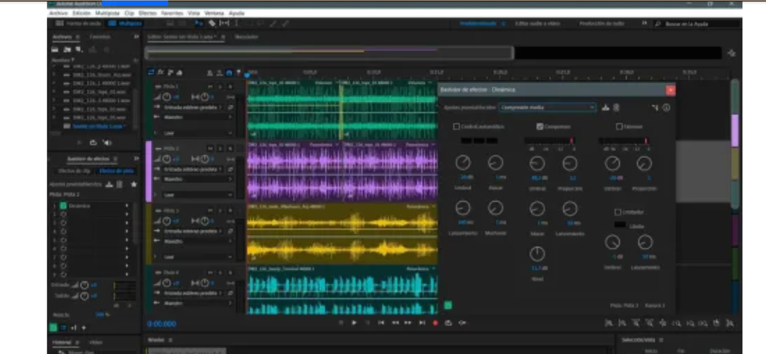Toggle the Compresor checkbox
The width and height of the screenshot is (766, 354).
point(540,126)
